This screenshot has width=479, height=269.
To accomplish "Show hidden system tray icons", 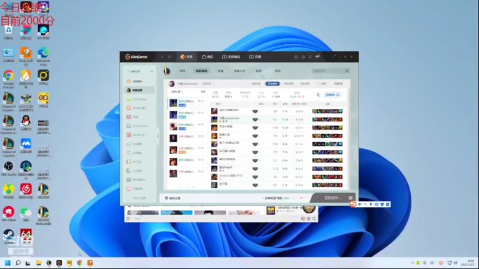I will point(413,263).
